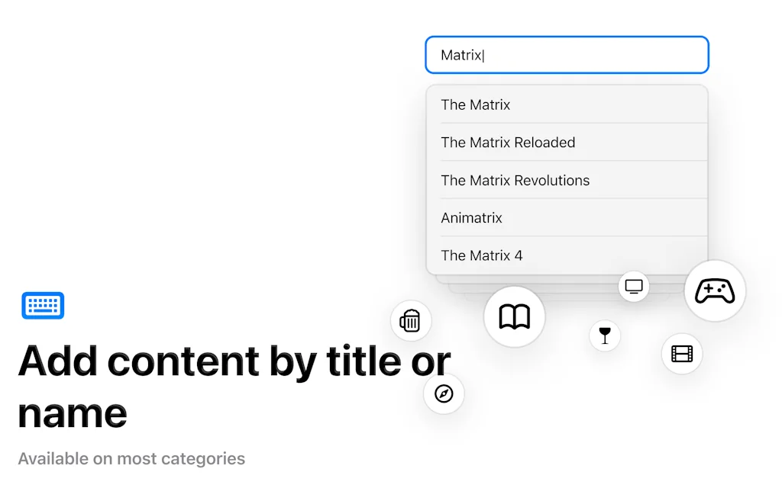Click the blue border of the search box

click(x=567, y=37)
